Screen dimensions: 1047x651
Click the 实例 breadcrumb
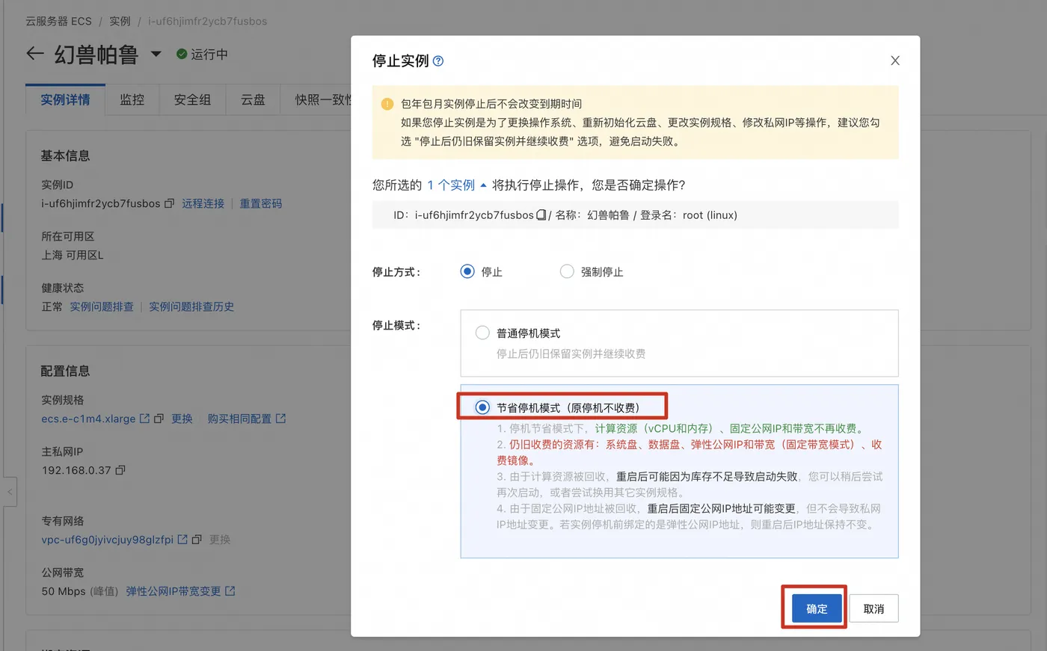point(120,21)
